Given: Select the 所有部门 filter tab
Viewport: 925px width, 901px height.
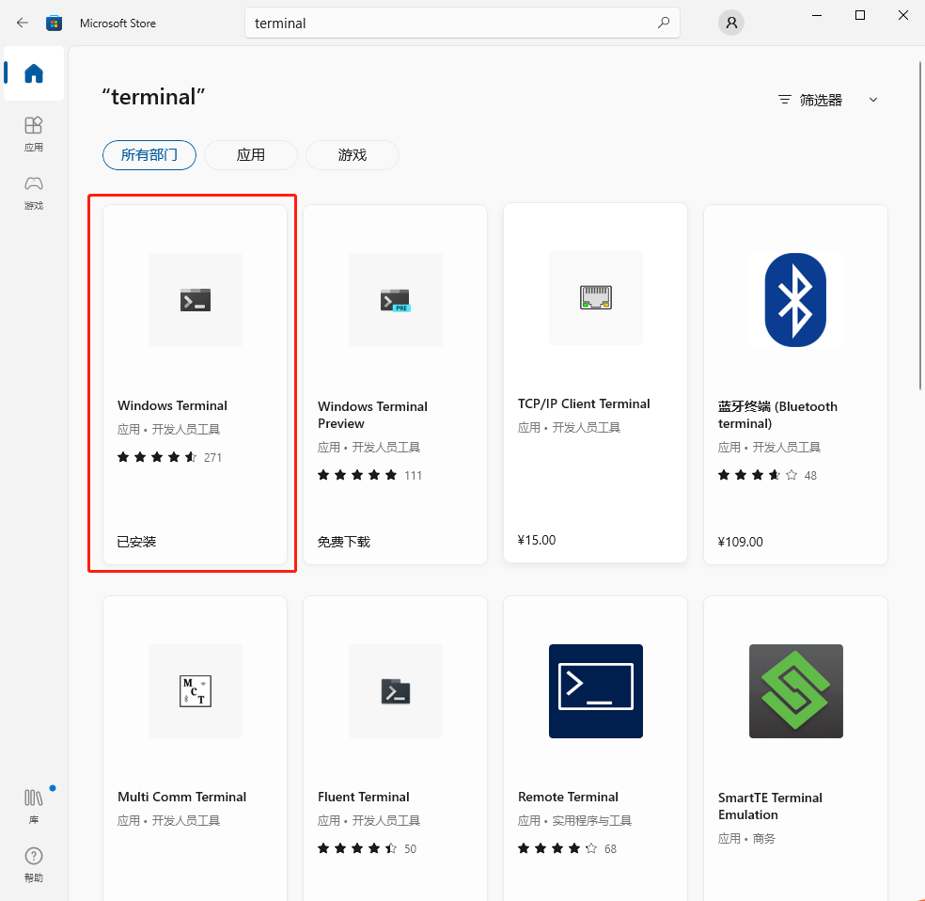Looking at the screenshot, I should pos(149,155).
